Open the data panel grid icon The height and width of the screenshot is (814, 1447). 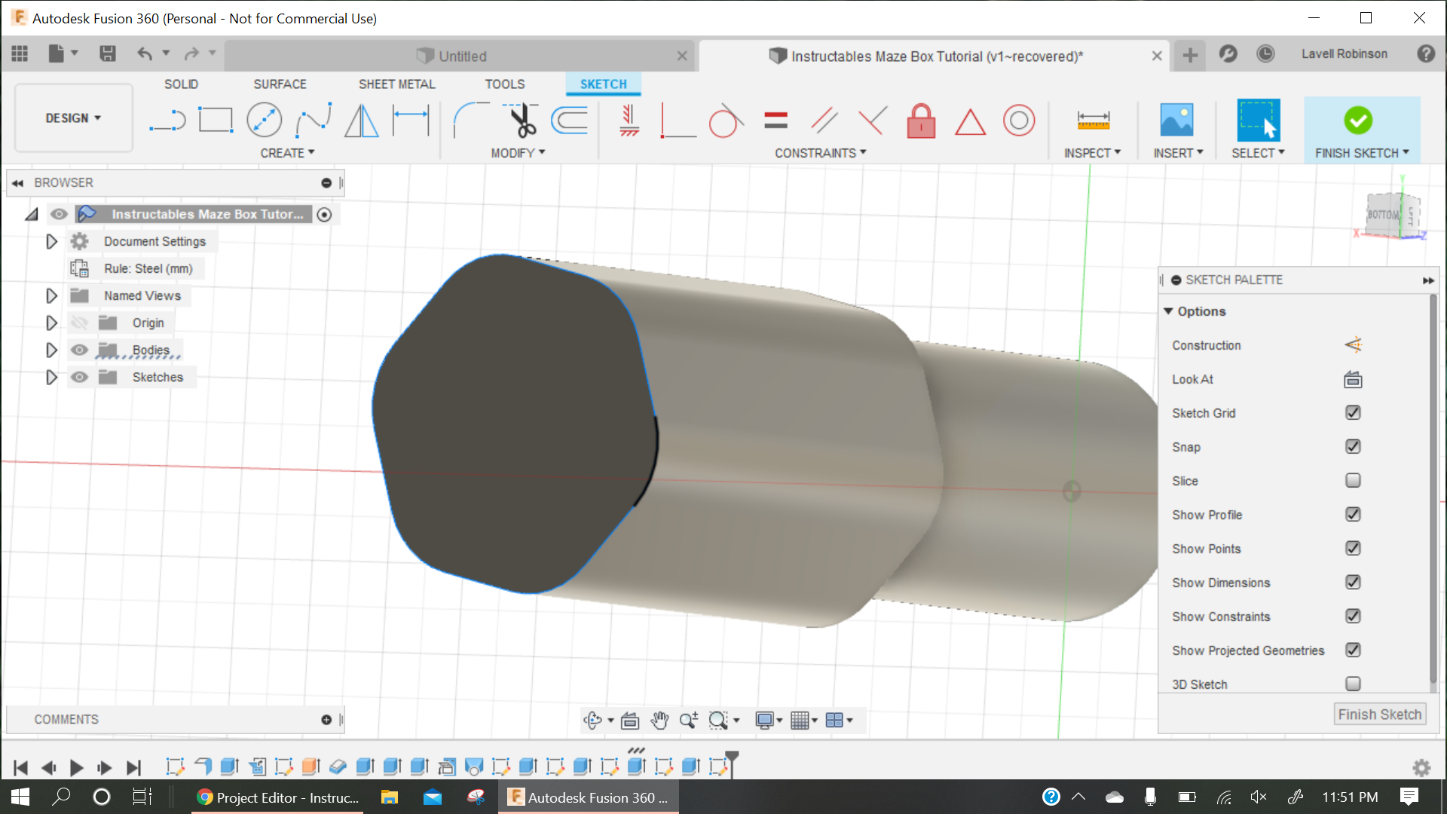pos(20,54)
